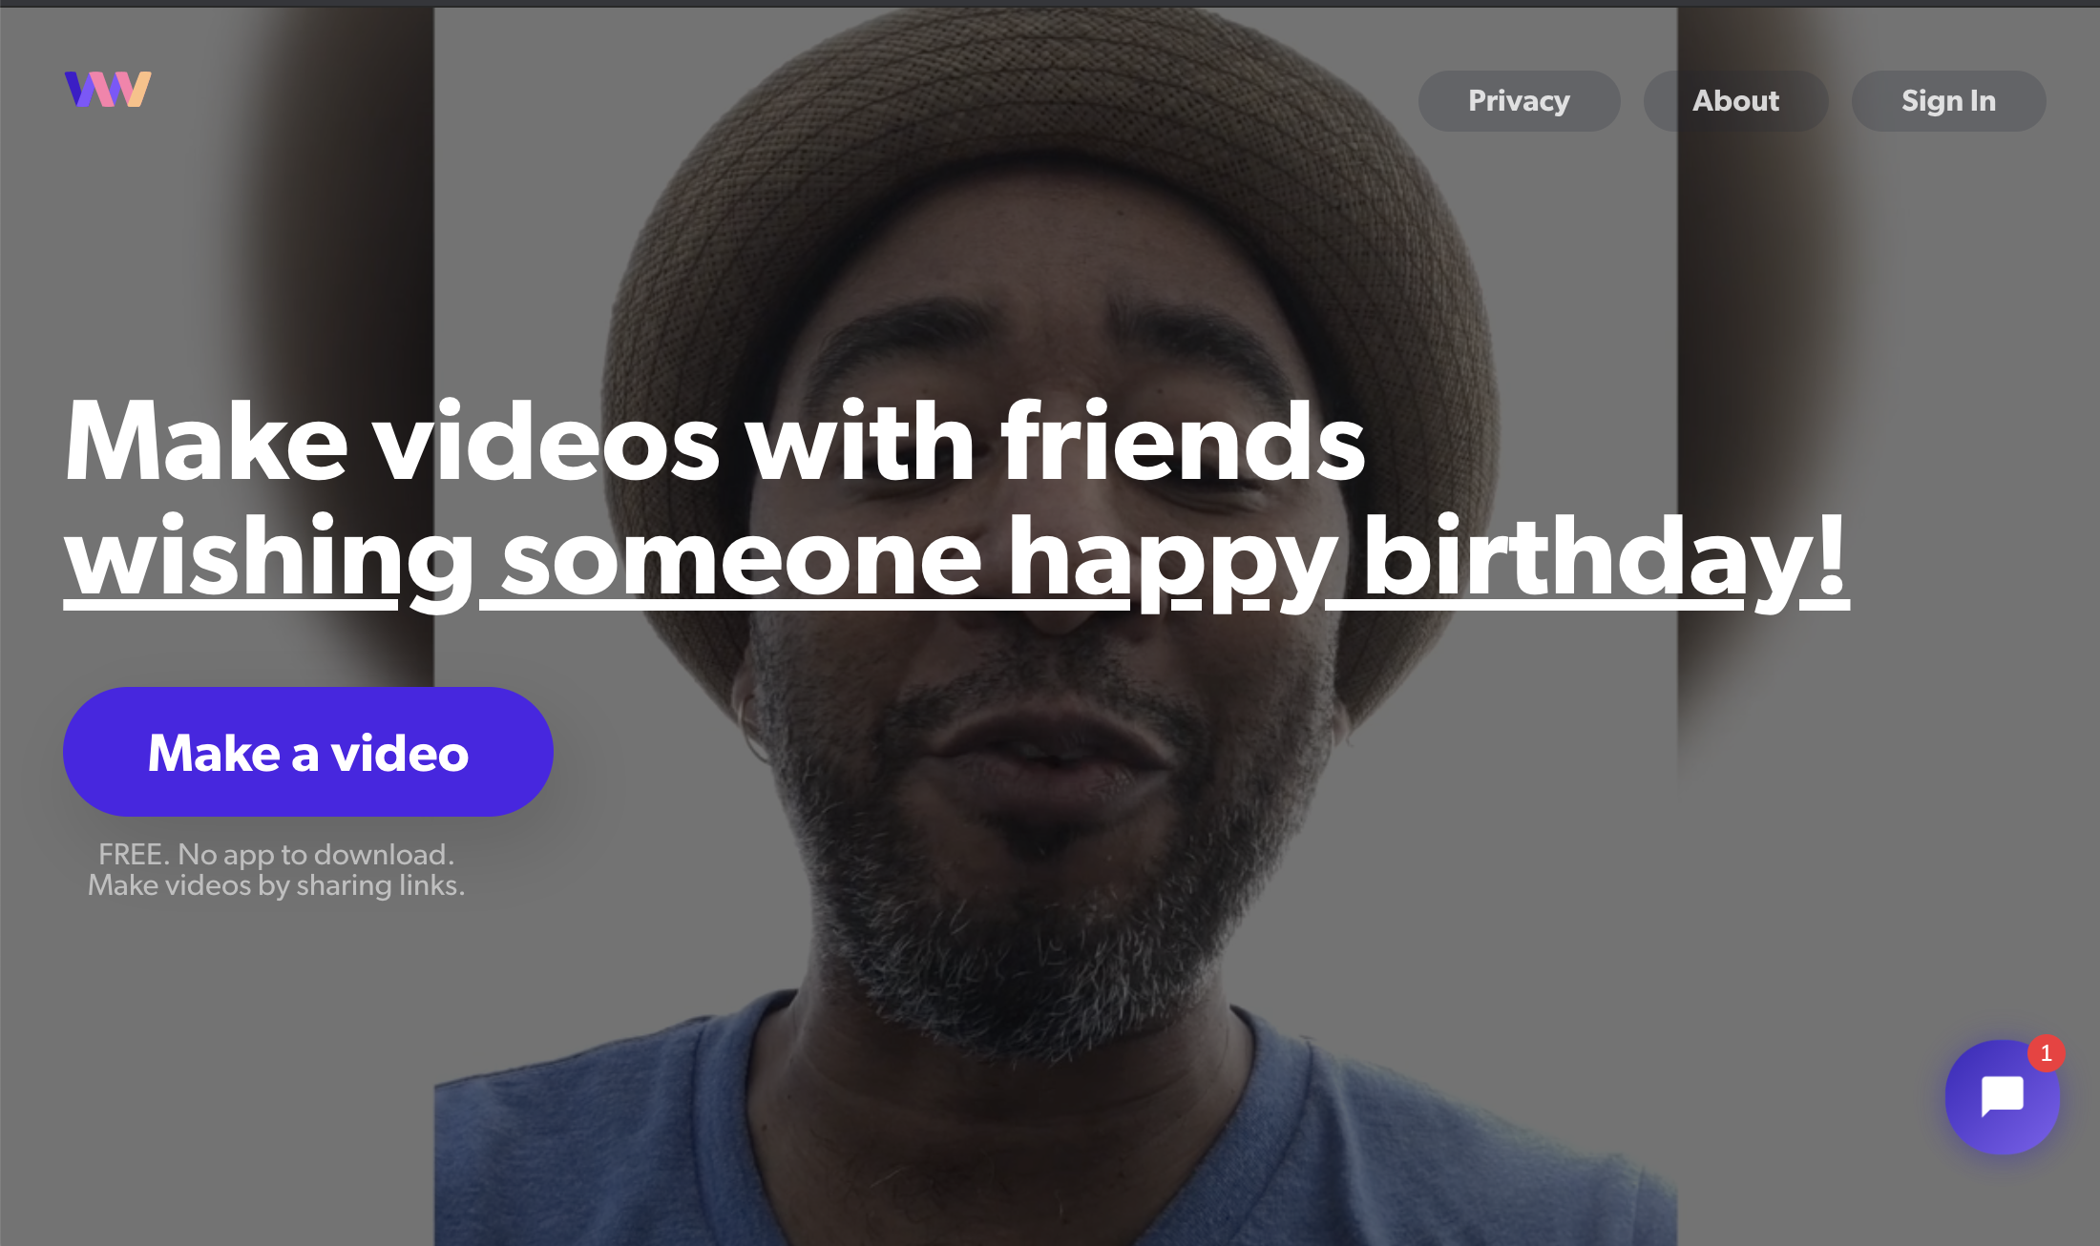2100x1246 pixels.
Task: Click the Make videos by sharing links text
Action: tap(277, 885)
